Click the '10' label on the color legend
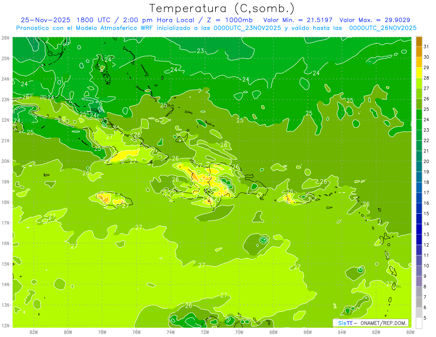Viewport: 436px width, 337px height. 427,265
